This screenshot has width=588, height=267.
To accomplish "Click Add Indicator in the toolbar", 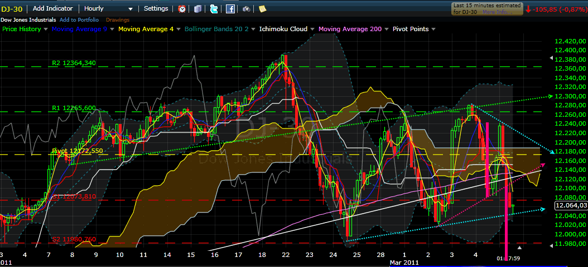I will click(x=53, y=8).
